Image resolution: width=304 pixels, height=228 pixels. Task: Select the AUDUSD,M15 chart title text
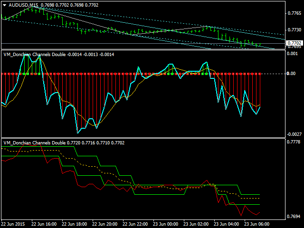click(x=23, y=5)
